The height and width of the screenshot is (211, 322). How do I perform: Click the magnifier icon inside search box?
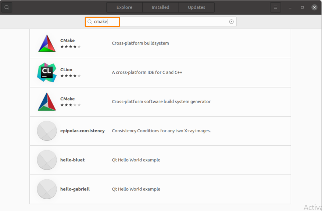point(90,22)
